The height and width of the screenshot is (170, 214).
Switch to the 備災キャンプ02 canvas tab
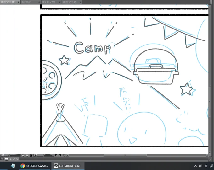pyautogui.click(x=52, y=2)
